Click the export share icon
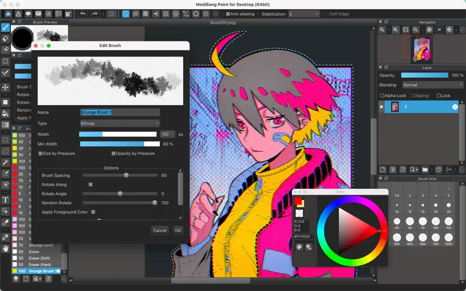Image resolution: width=466 pixels, height=291 pixels. (18, 14)
